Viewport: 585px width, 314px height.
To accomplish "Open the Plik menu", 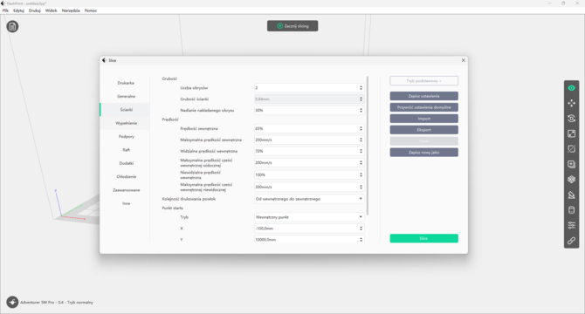I will [x=5, y=10].
